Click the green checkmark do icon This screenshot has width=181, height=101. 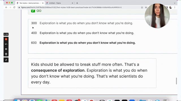coord(33,11)
